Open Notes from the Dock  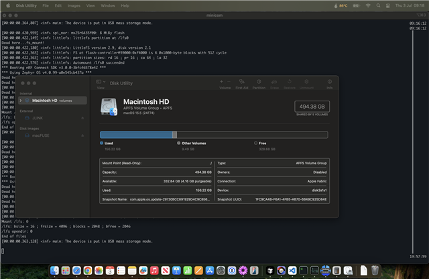point(132,270)
